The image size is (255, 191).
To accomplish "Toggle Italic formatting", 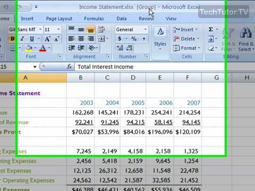I will pyautogui.click(x=22, y=39).
